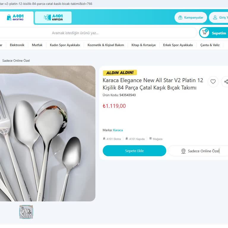Select the cutlery product thumbnail
This screenshot has height=228, width=228.
[x=26, y=212]
